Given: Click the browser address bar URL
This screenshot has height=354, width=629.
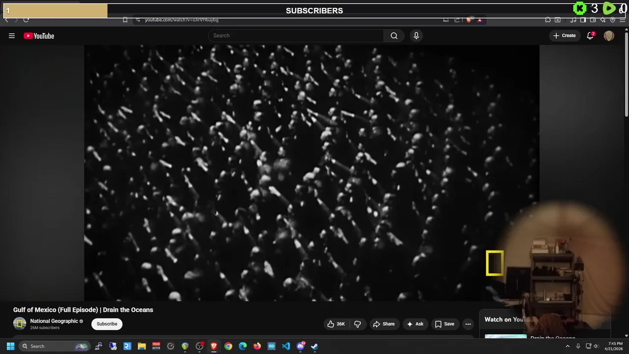Looking at the screenshot, I should coord(181,20).
